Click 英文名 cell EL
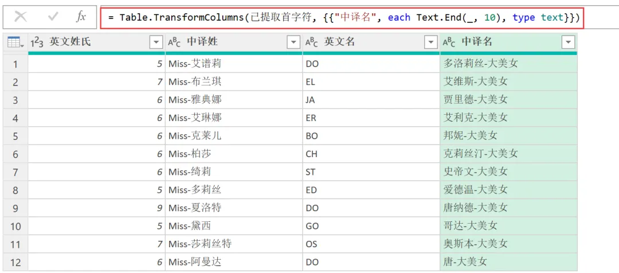 pyautogui.click(x=371, y=82)
